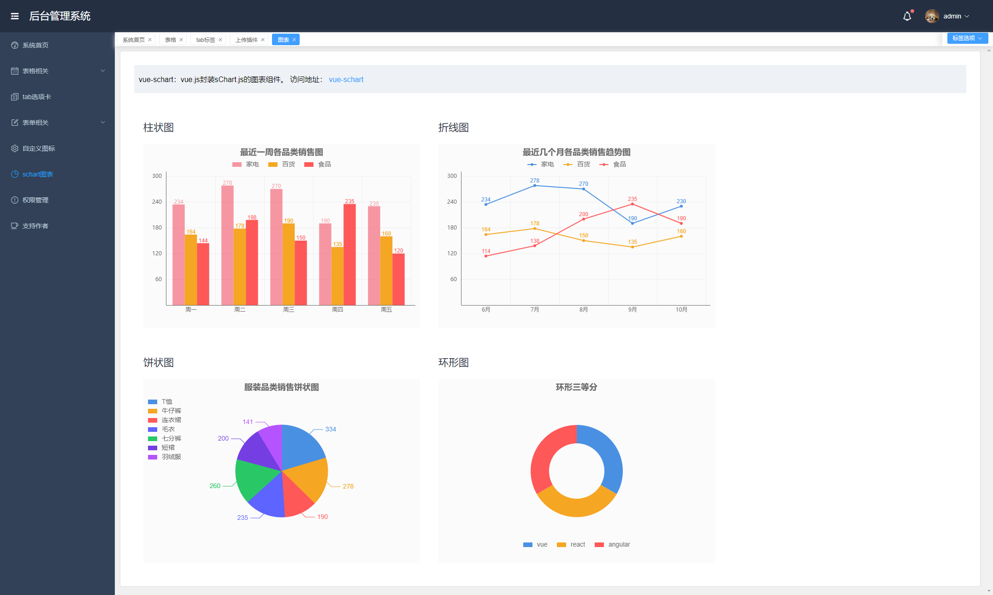The height and width of the screenshot is (595, 993).
Task: Click the 羽绒服 pie legend swatch
Action: (x=153, y=457)
